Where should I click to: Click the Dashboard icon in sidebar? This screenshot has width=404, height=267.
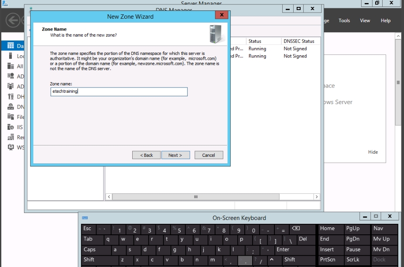10,46
